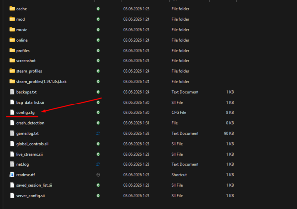The width and height of the screenshot is (297, 209).
Task: Select the file name game.log.txt
Action: tap(27, 133)
